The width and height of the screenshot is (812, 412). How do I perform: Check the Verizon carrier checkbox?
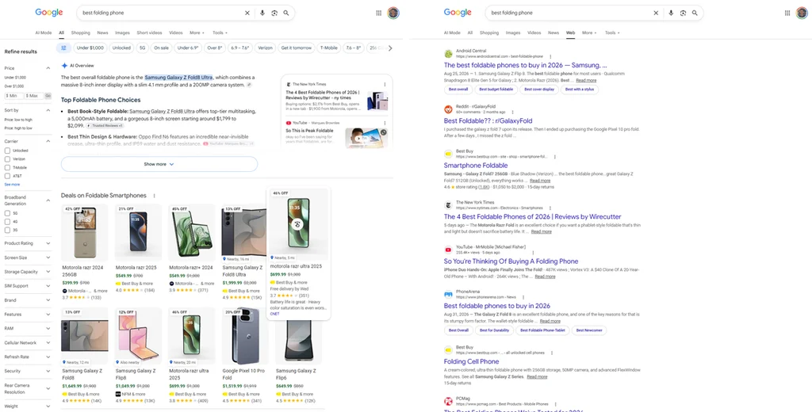click(7, 159)
